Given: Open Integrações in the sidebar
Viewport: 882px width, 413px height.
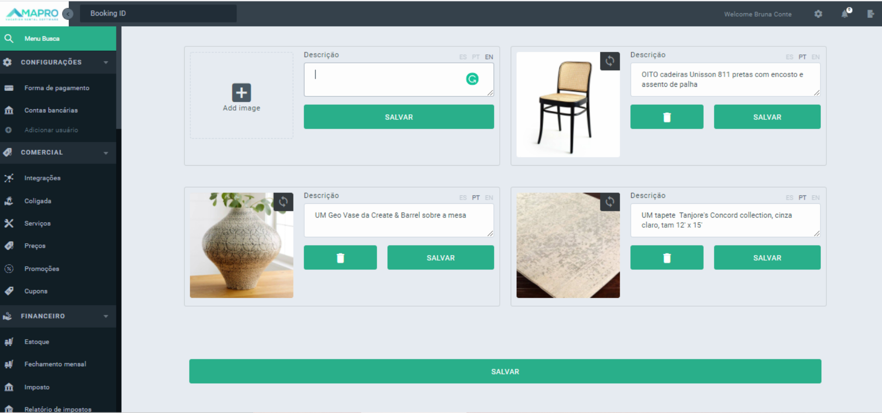Looking at the screenshot, I should click(42, 178).
